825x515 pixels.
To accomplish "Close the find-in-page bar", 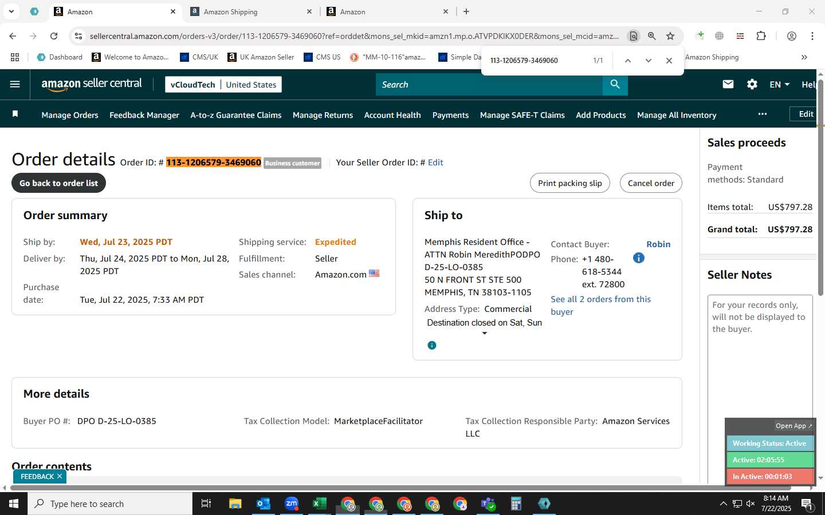I will [669, 60].
